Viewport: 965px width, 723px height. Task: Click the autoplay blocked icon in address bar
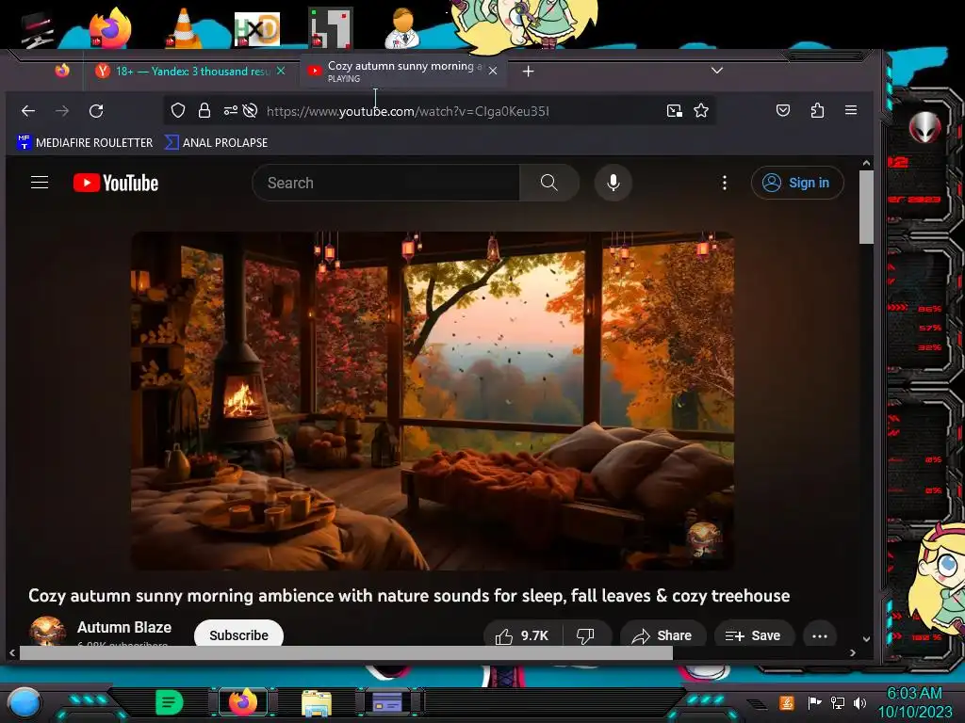(250, 111)
